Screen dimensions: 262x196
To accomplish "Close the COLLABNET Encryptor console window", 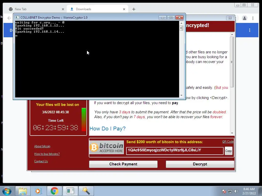I will pyautogui.click(x=179, y=18).
